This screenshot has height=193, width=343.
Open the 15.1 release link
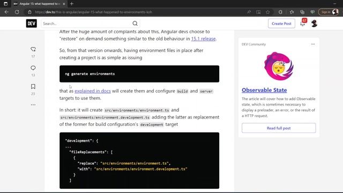pos(203,39)
